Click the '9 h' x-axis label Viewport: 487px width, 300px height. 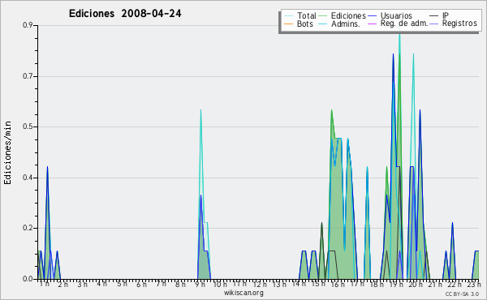[x=200, y=284]
